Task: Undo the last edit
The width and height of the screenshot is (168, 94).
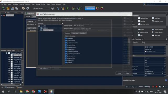Action: (x=23, y=8)
